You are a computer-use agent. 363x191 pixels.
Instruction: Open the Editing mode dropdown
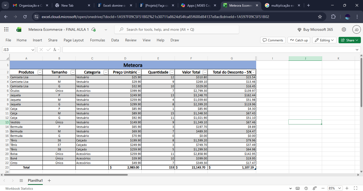tap(324, 40)
